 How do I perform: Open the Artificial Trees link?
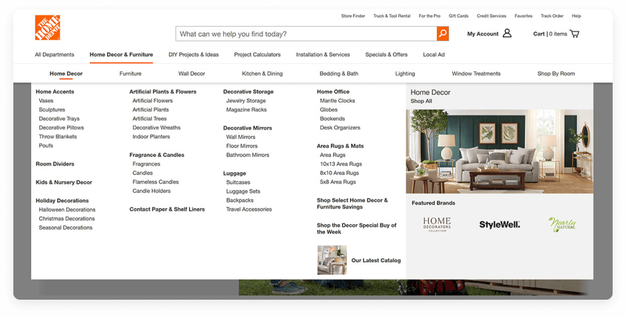pyautogui.click(x=149, y=119)
